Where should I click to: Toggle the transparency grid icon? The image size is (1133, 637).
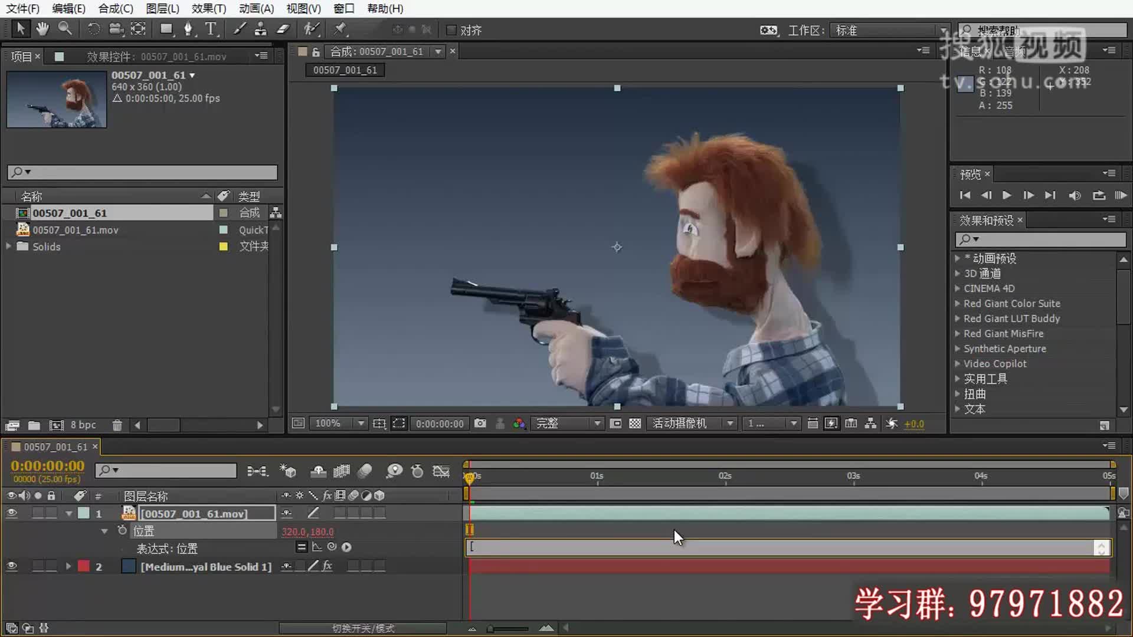pyautogui.click(x=635, y=423)
